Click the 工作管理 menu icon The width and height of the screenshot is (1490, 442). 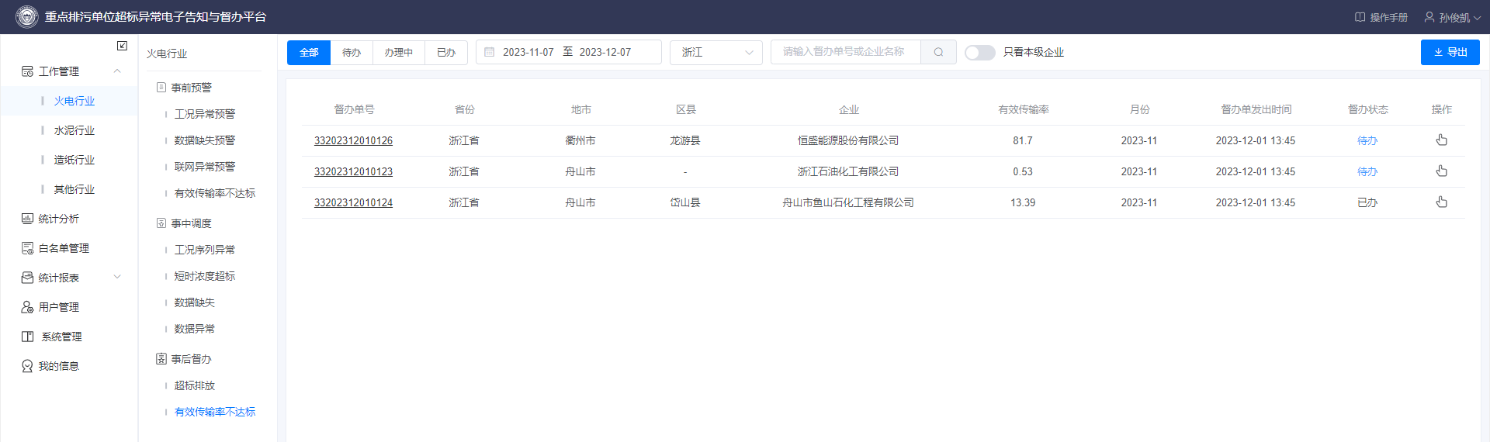pos(27,71)
